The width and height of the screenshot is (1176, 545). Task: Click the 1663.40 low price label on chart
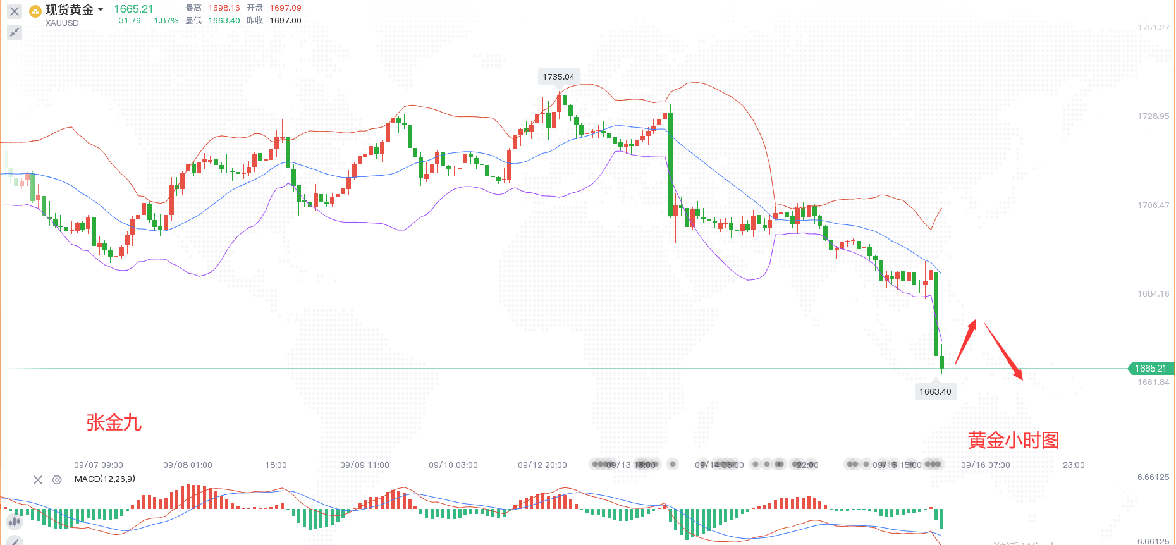coord(936,391)
